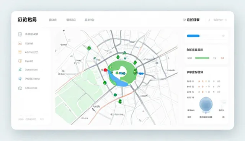Select the teal chart icon in sidebar
Screen dimensions: 245x141
(20, 70)
